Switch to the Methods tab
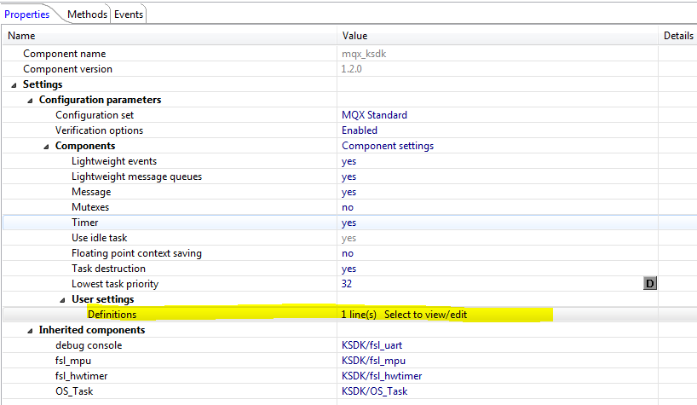Image resolution: width=697 pixels, height=405 pixels. click(x=88, y=14)
